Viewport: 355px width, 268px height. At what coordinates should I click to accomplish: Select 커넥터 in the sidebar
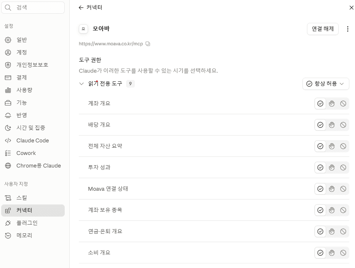coord(33,211)
